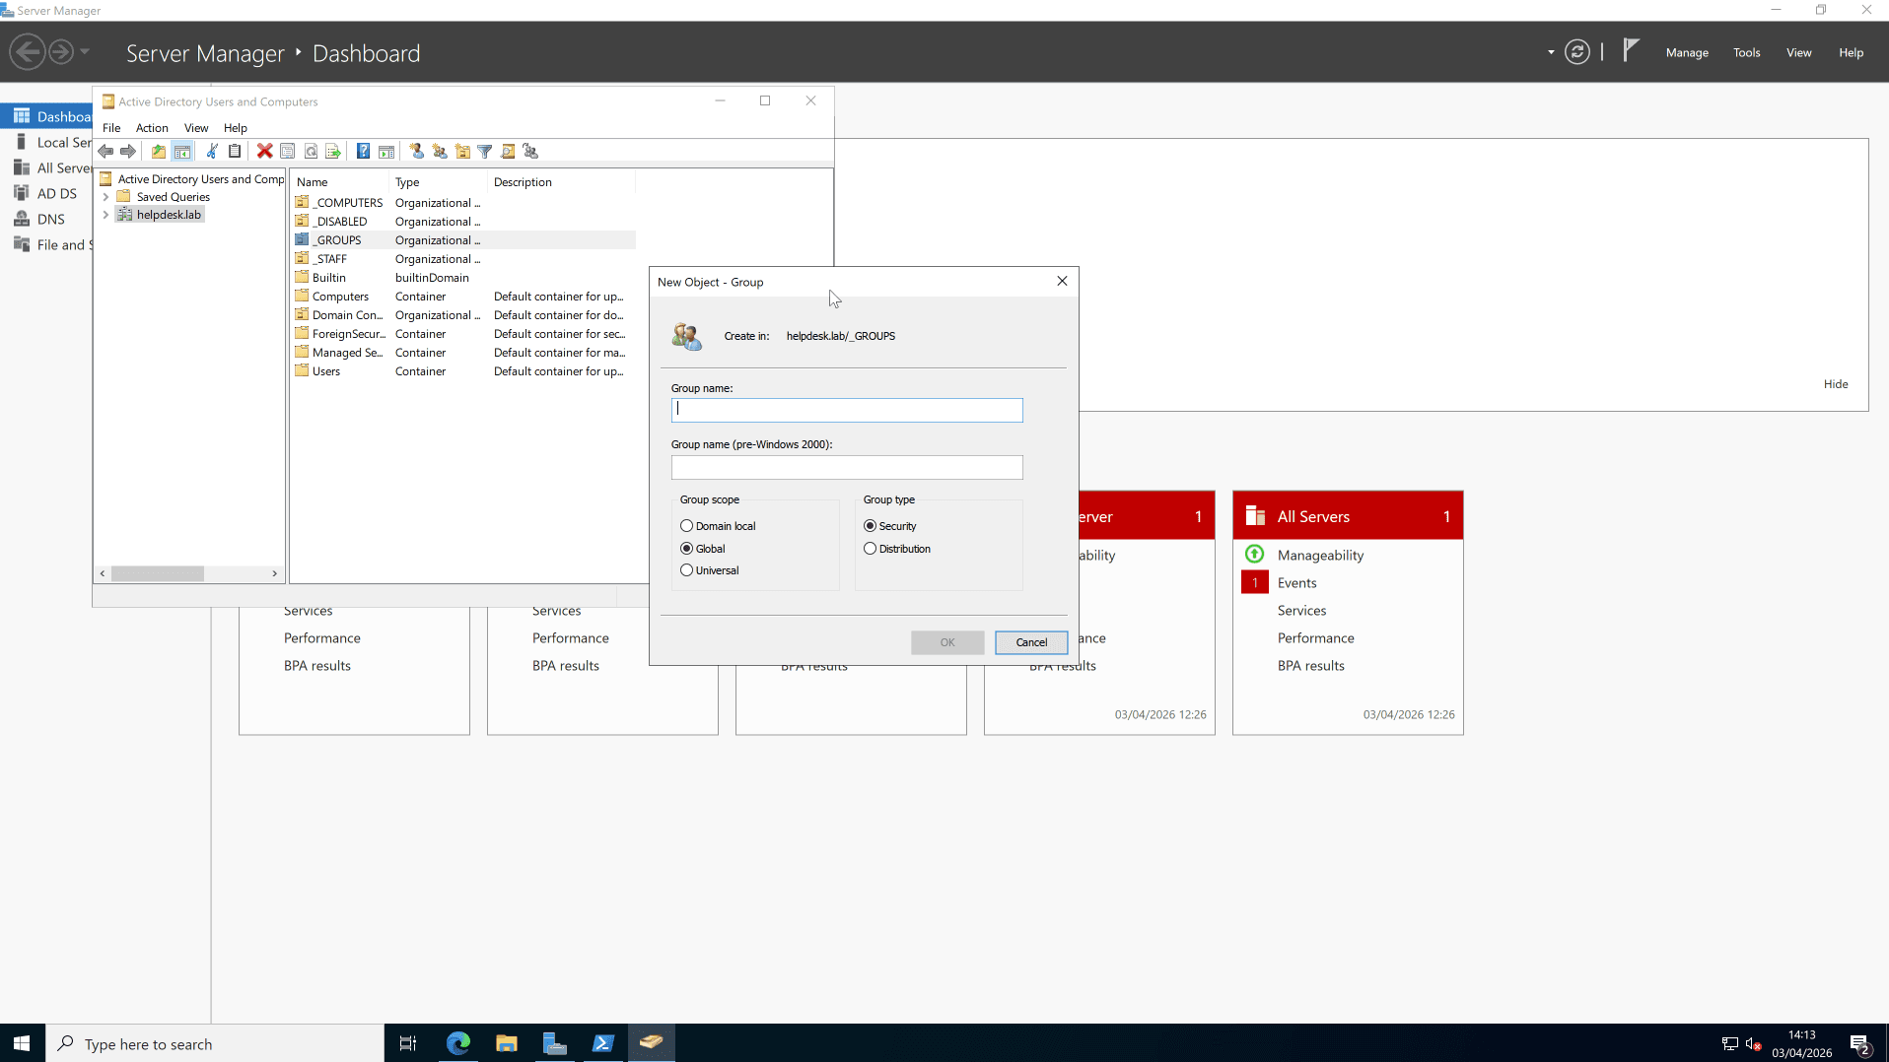Select the Domain local group scope
The height and width of the screenshot is (1062, 1889).
(687, 525)
